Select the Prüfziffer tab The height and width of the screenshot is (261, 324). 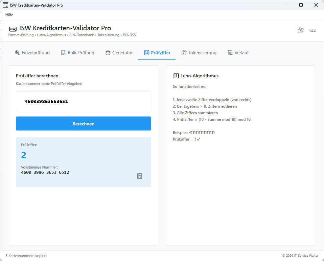[157, 53]
